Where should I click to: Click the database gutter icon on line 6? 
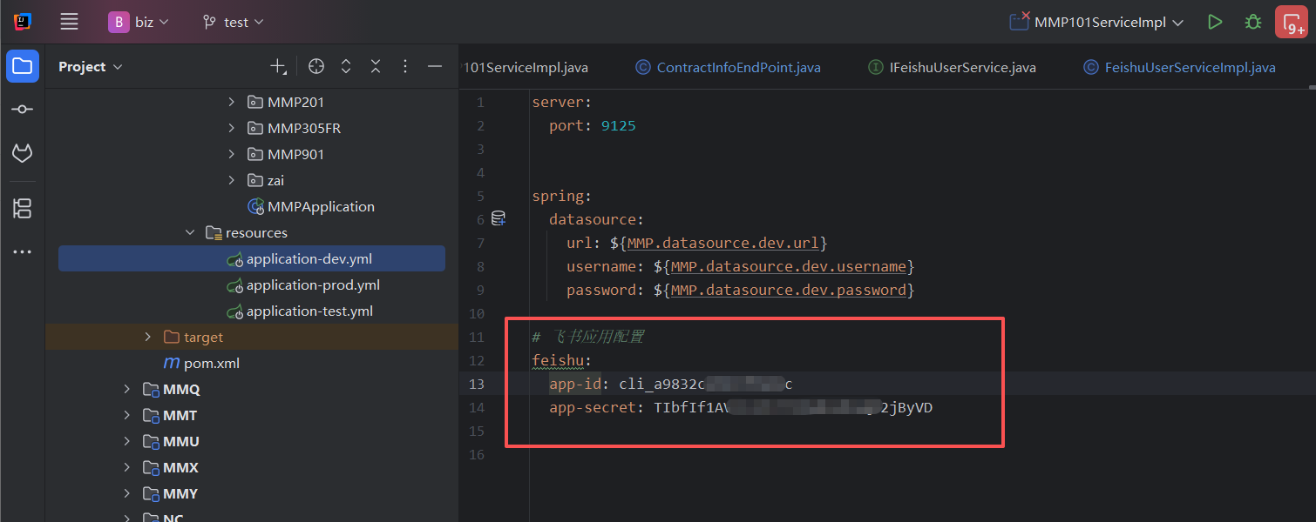499,218
